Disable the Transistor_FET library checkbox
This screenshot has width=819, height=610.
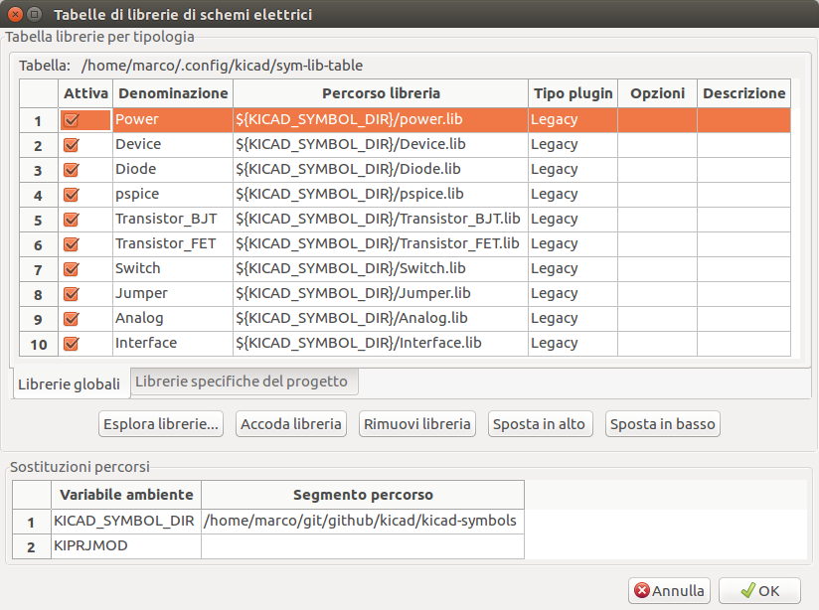click(x=72, y=244)
